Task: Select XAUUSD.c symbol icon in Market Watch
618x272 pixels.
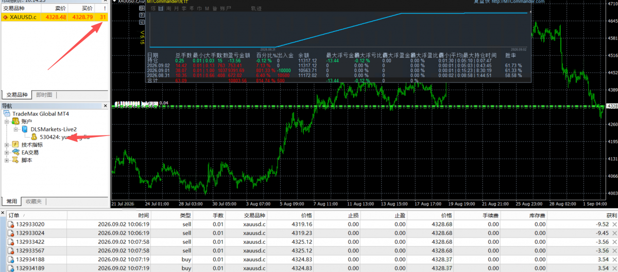Action: click(x=5, y=18)
